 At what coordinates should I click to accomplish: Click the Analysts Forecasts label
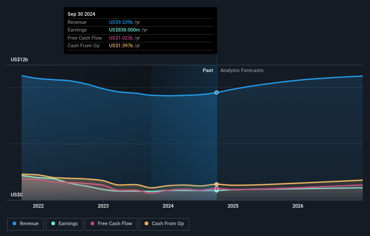(x=242, y=70)
